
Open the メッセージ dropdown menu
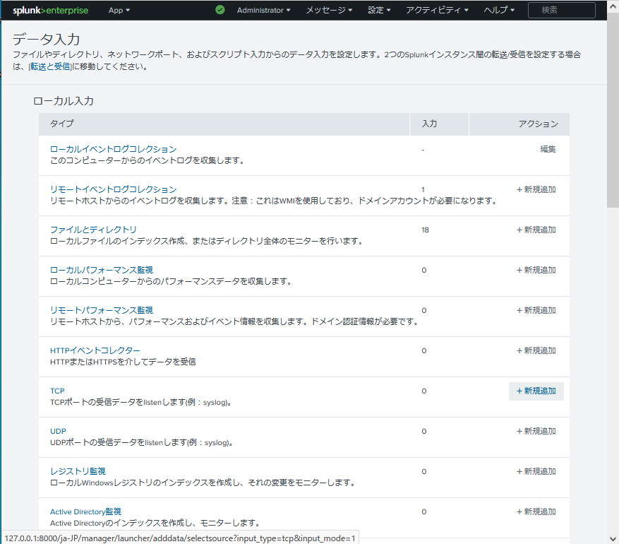pos(329,11)
